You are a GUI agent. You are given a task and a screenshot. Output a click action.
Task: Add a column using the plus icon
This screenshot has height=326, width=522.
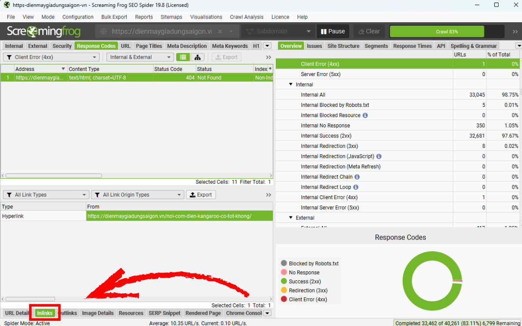coord(270,69)
